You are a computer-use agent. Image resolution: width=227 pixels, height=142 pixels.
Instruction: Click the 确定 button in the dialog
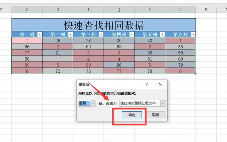(132, 115)
